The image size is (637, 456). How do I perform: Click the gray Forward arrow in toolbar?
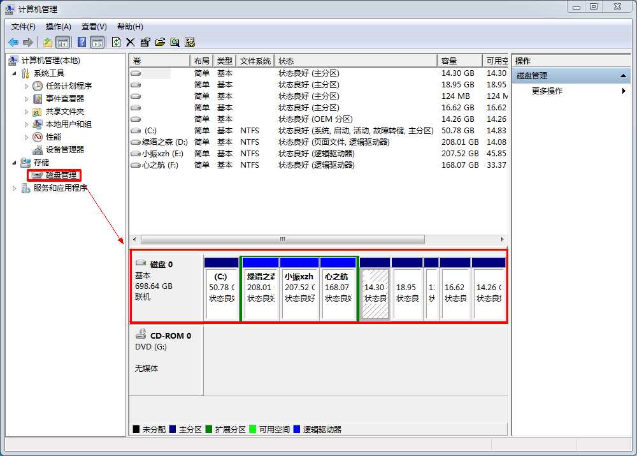pyautogui.click(x=28, y=42)
